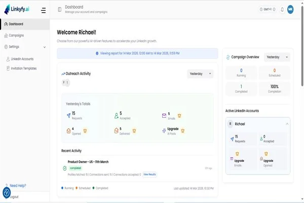Click the Linkyfy.ai logo
The height and width of the screenshot is (203, 304).
coord(17,9)
